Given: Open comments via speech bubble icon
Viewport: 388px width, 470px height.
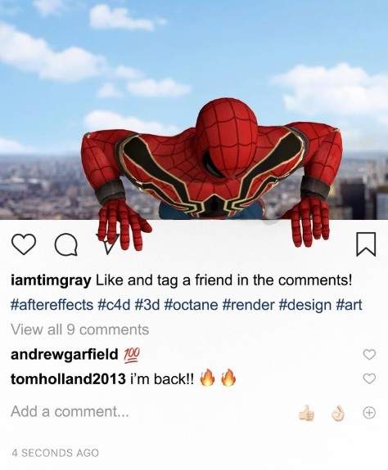Looking at the screenshot, I should pos(66,244).
